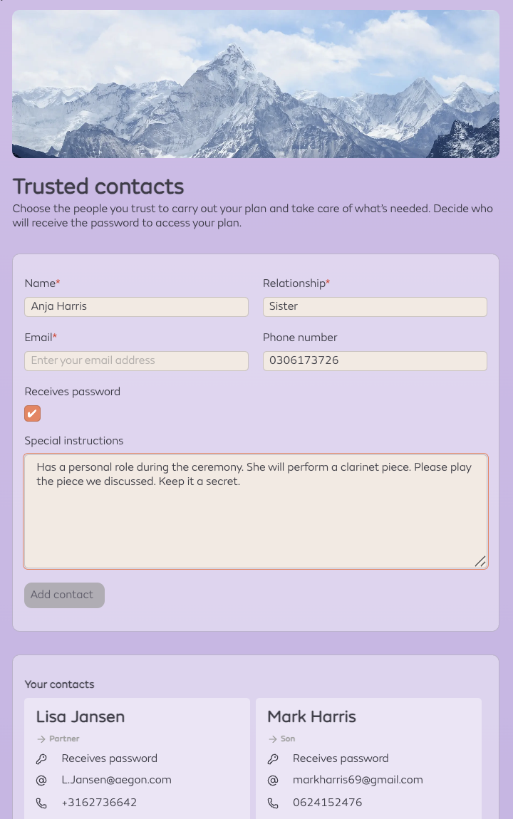Click the at-sign icon beside L.Jansen@aegon.com
513x819 pixels.
[41, 781]
